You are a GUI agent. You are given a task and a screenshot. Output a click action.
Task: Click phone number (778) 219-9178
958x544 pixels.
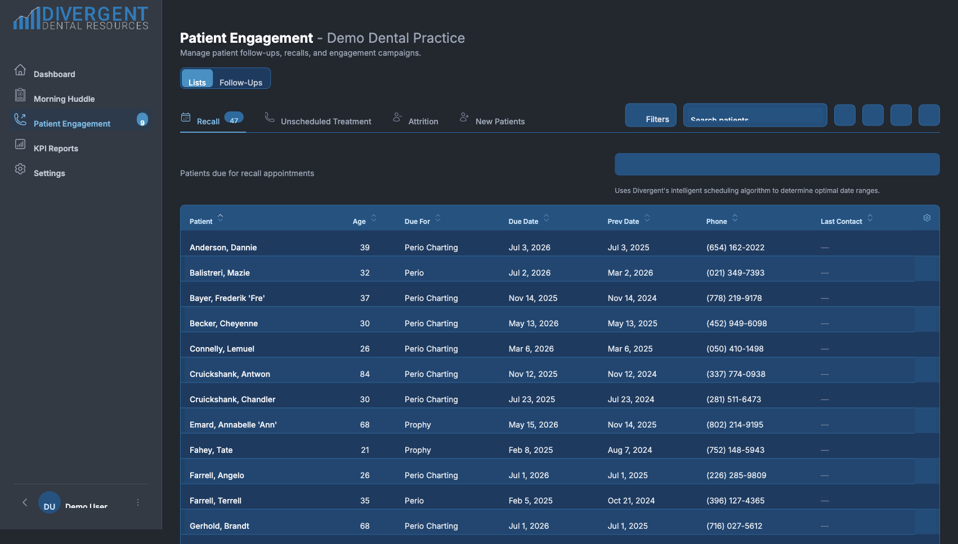click(x=734, y=298)
